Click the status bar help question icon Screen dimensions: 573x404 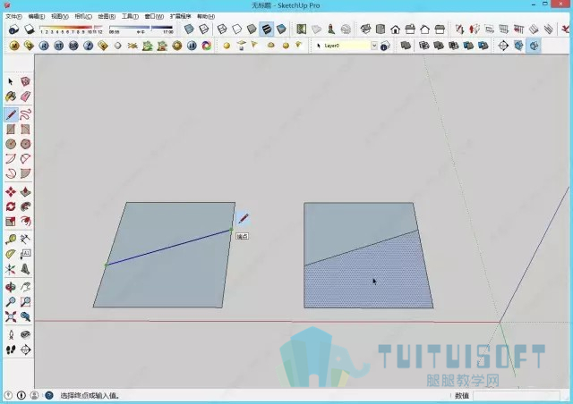48,395
